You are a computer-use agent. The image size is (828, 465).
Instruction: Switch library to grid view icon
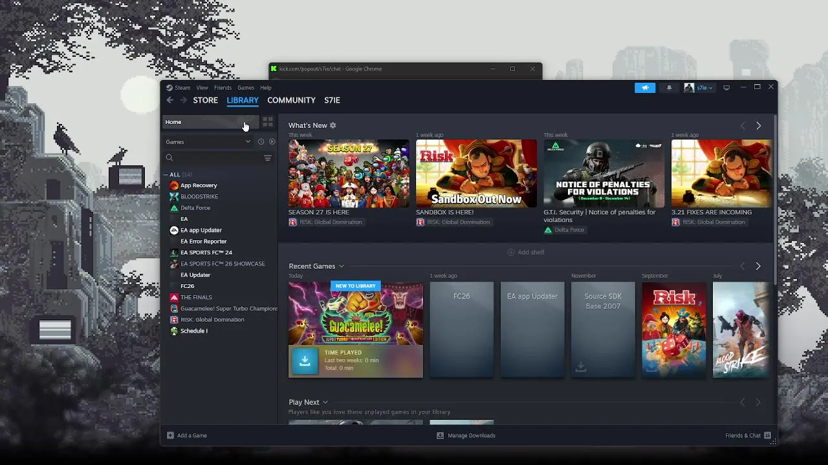tap(268, 122)
